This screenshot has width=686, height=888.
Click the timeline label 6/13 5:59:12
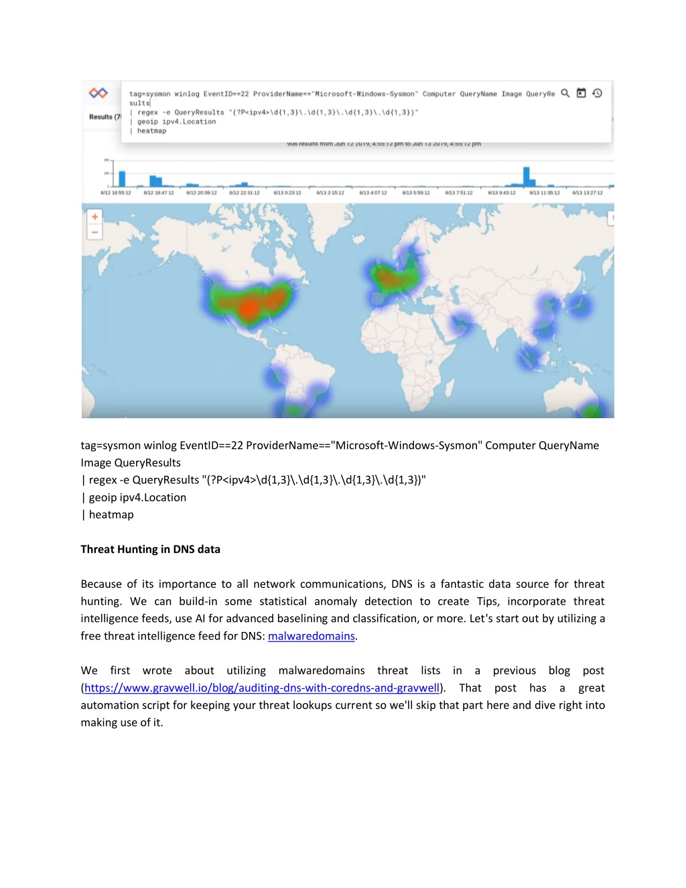point(416,192)
